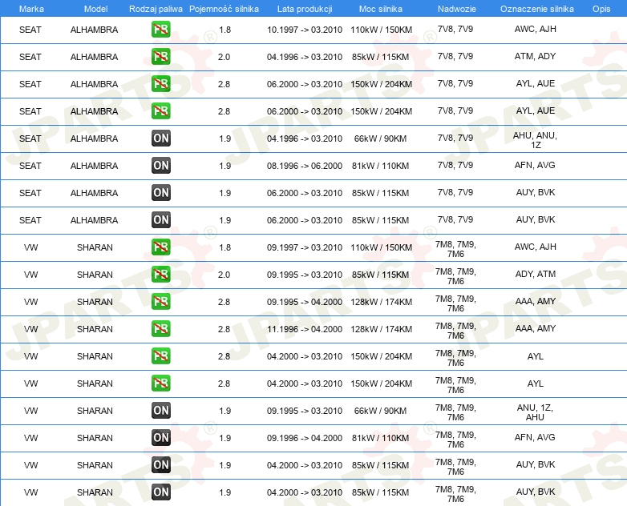This screenshot has height=506, width=627.
Task: Click petrol icon in VW Sharan 2.0 row
Action: [160, 275]
